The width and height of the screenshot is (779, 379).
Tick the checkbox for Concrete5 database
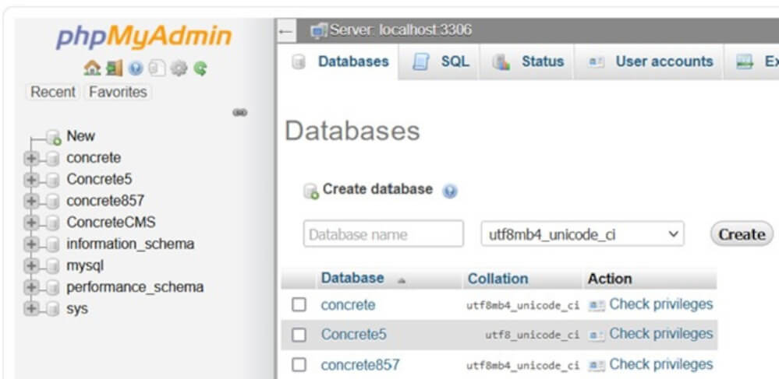[299, 335]
